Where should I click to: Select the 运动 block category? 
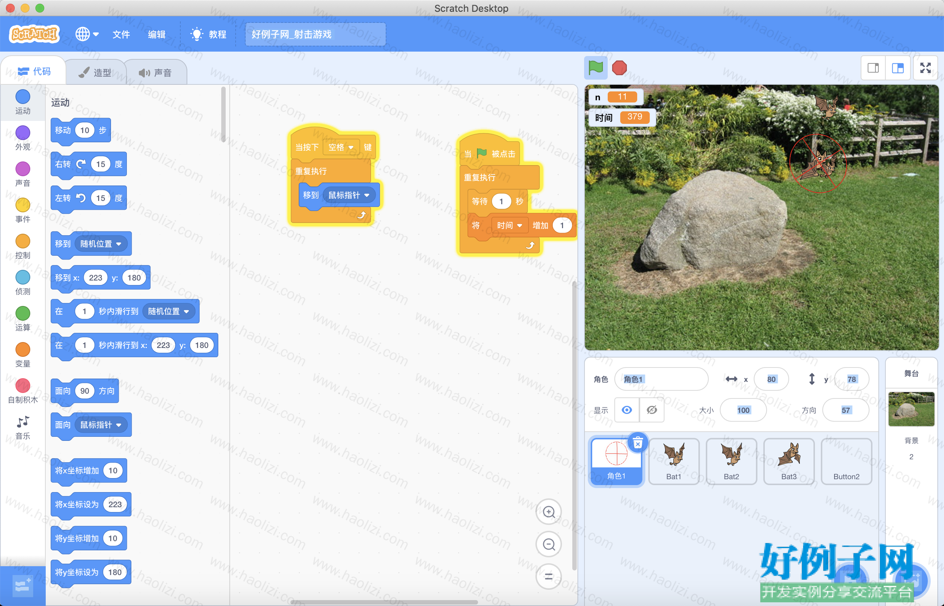click(x=22, y=102)
